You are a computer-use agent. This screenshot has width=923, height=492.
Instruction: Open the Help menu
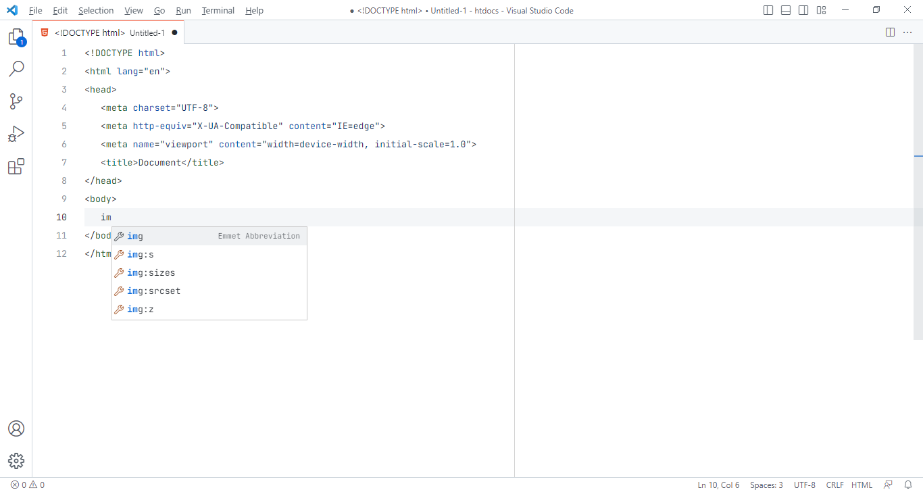(255, 10)
